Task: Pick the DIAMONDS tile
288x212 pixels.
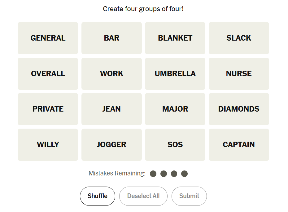Action: click(239, 109)
